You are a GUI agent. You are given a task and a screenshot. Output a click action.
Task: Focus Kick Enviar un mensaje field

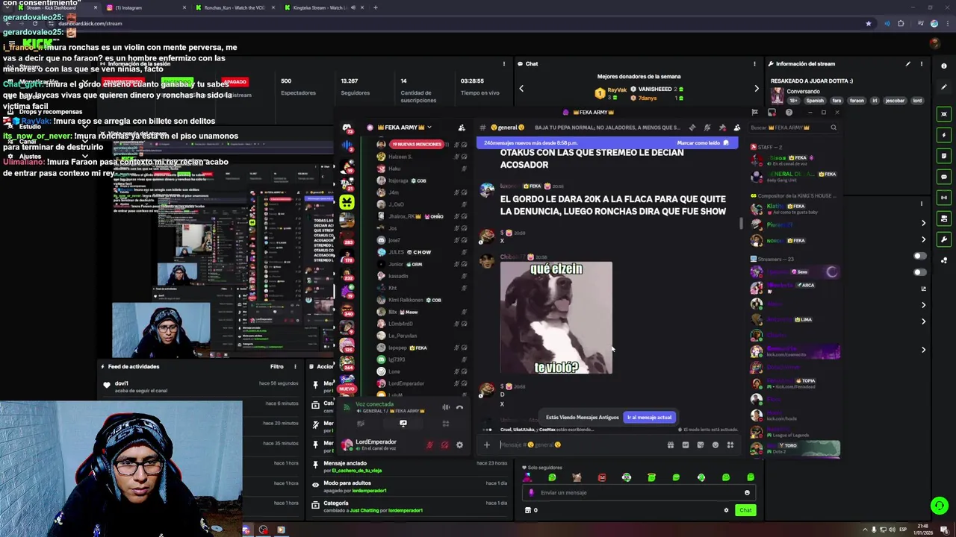639,492
